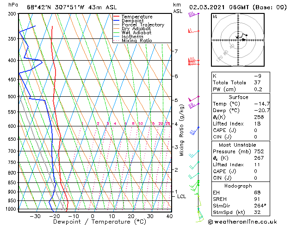This screenshot has height=225, width=291.
Task: Click the 1000 hPa pressure axis label
Action: pyautogui.click(x=11, y=209)
